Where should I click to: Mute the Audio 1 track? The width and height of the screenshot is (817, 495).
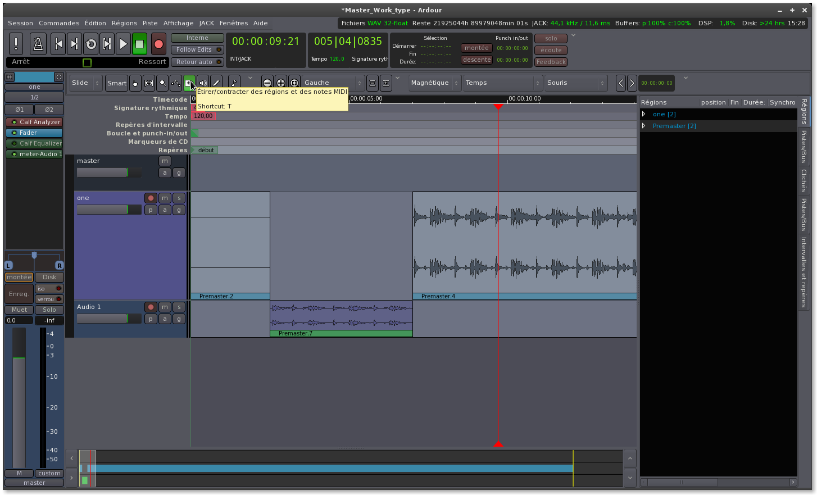click(x=165, y=307)
